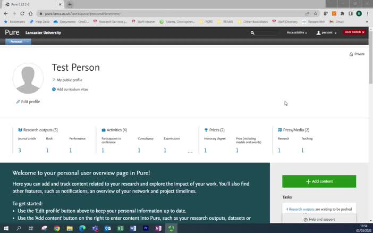Click the Private lock icon
The image size is (373, 233).
click(351, 54)
